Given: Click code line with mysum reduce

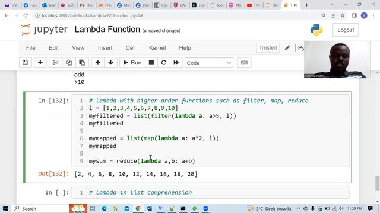Looking at the screenshot, I should point(142,161).
